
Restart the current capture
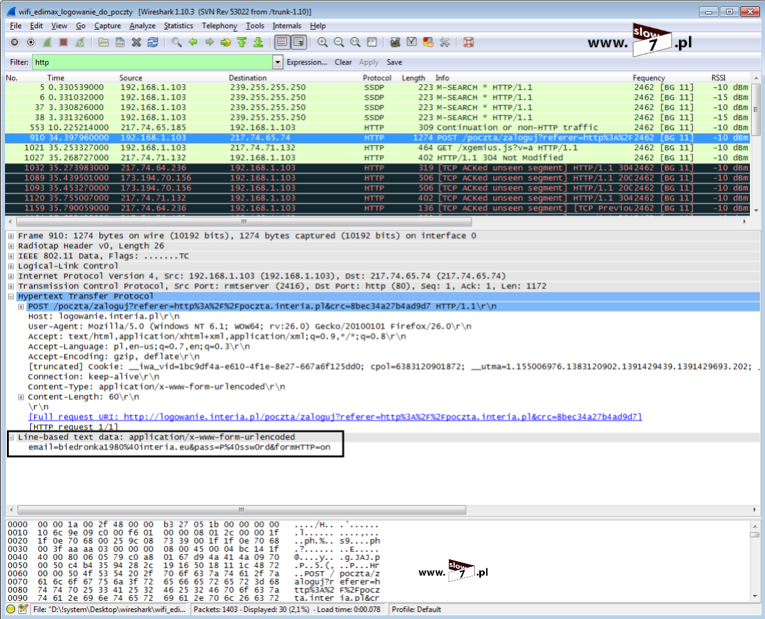(x=80, y=42)
